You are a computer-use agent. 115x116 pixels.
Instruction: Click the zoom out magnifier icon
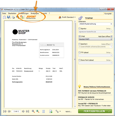(33, 111)
